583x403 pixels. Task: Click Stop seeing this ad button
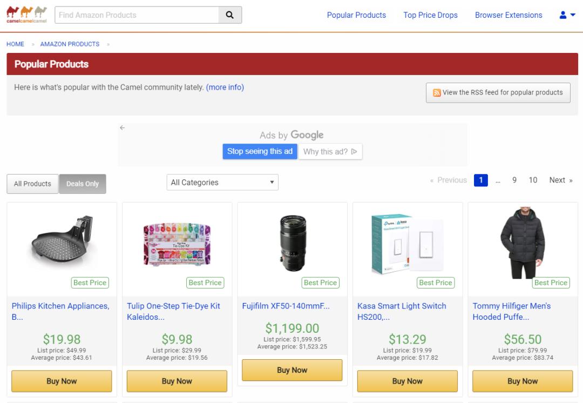point(260,151)
